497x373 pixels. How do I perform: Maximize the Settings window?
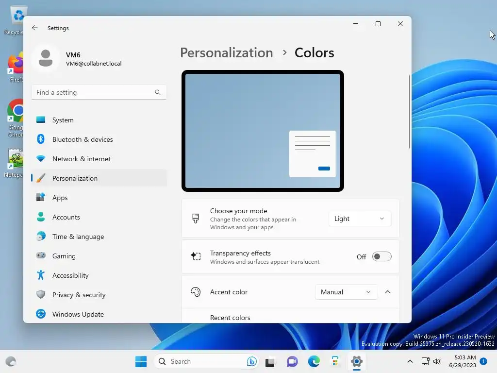[x=378, y=24]
